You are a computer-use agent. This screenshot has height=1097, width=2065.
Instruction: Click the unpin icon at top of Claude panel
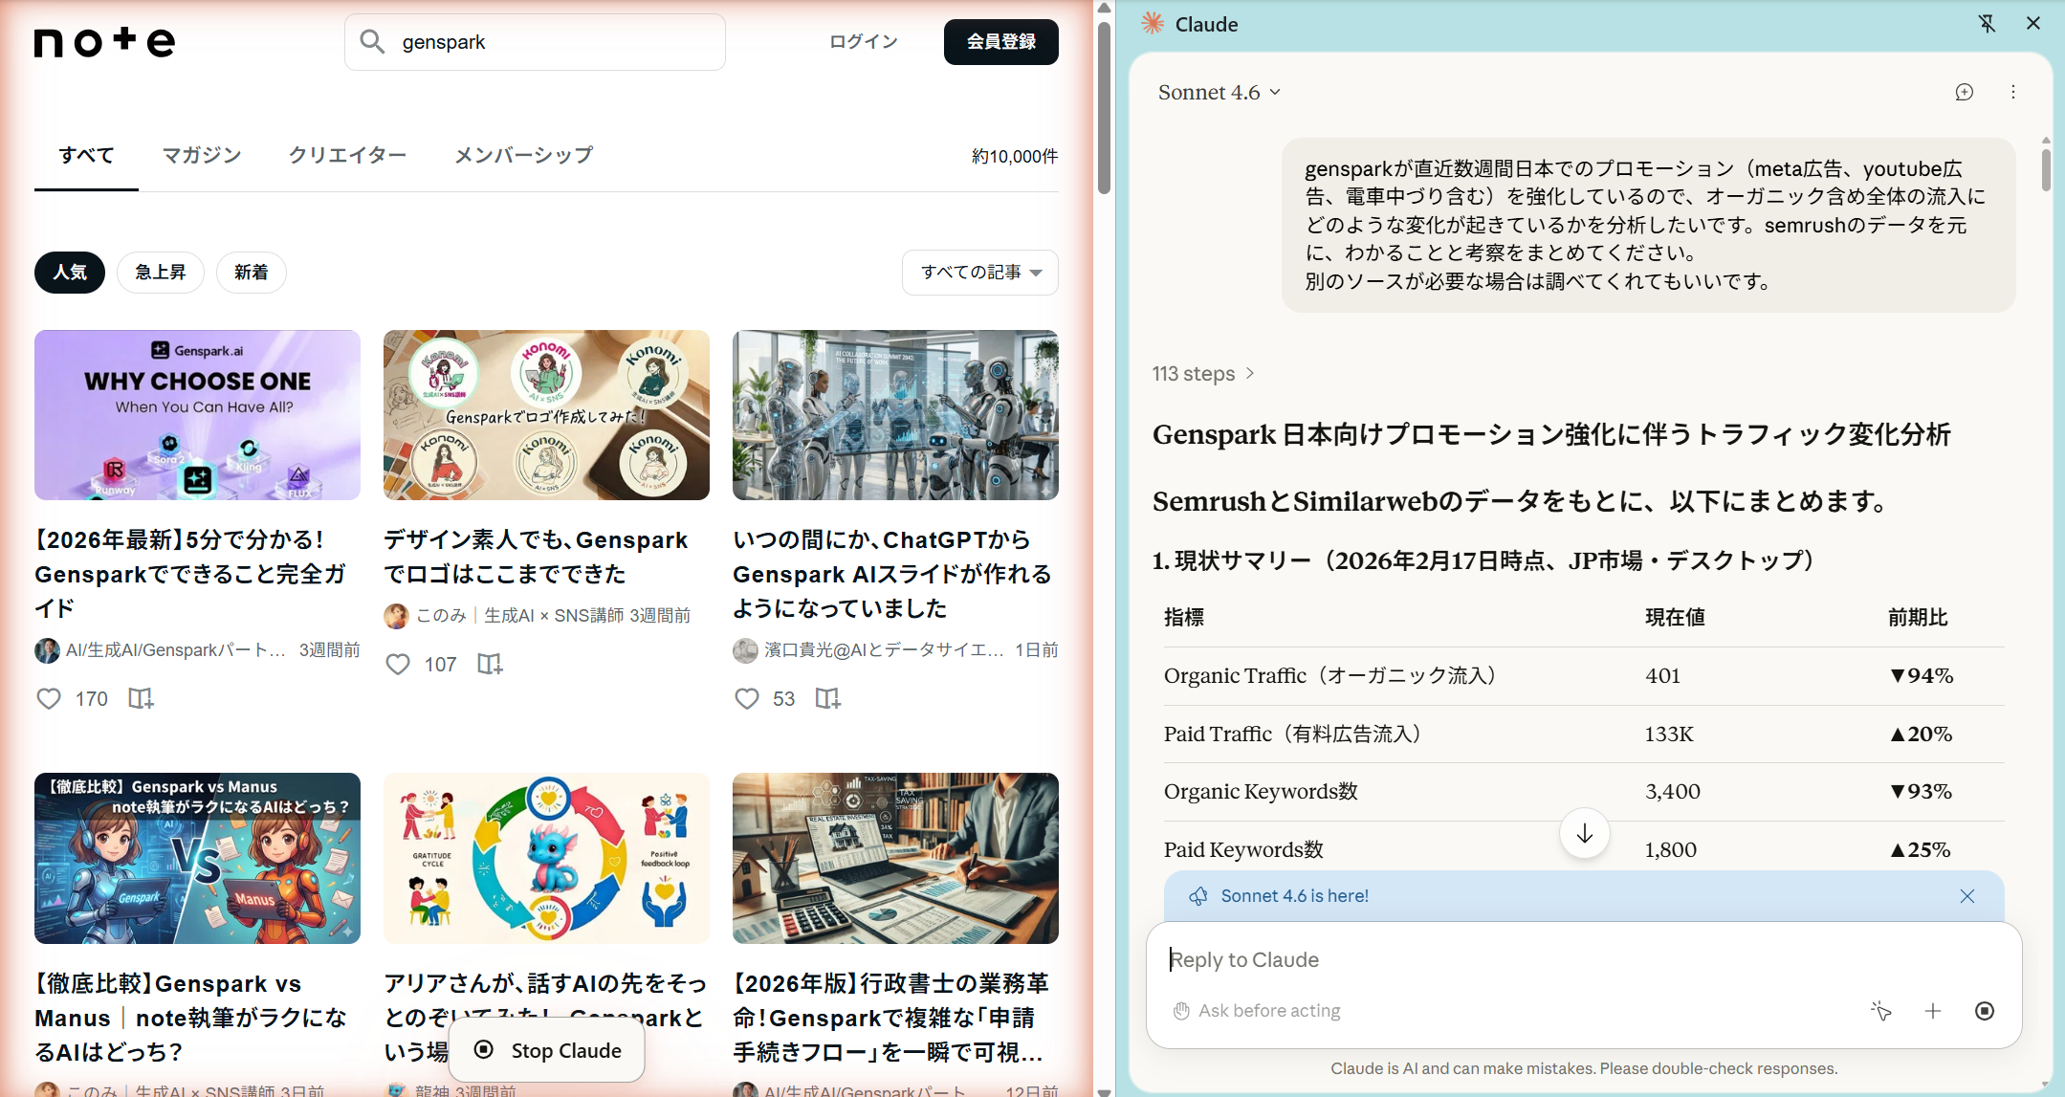click(1987, 23)
